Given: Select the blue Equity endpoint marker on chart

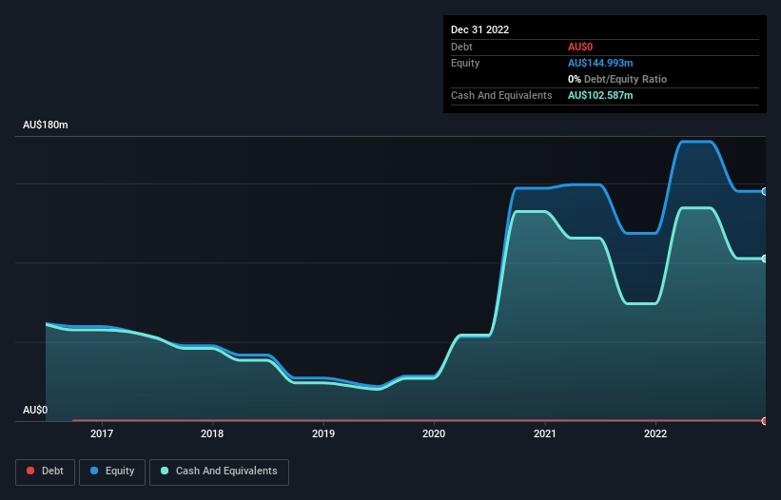Looking at the screenshot, I should pos(765,192).
